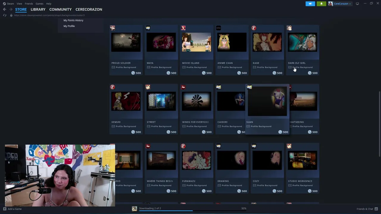Select the Anime Chan background thumbnail
The width and height of the screenshot is (381, 214).
point(232,42)
